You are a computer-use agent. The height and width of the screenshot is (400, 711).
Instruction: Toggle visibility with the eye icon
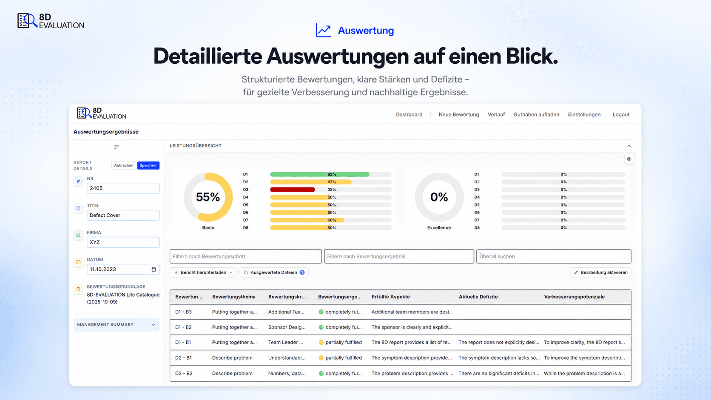click(629, 159)
